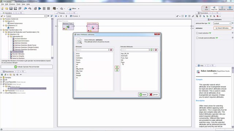The width and height of the screenshot is (234, 131).
Task: Select 'Mfg_Month' in the Attributes list
Action: [80, 69]
